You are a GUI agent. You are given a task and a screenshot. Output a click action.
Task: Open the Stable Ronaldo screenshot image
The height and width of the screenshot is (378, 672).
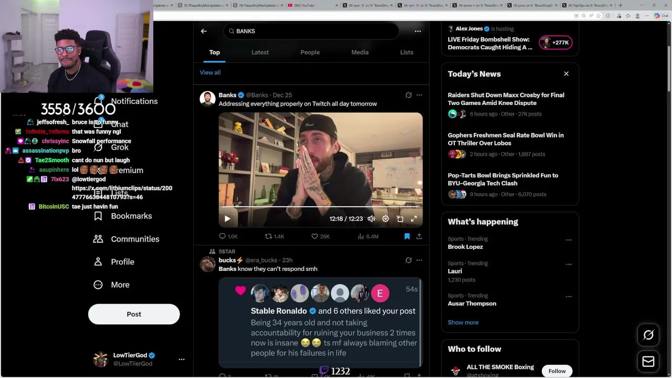click(320, 323)
